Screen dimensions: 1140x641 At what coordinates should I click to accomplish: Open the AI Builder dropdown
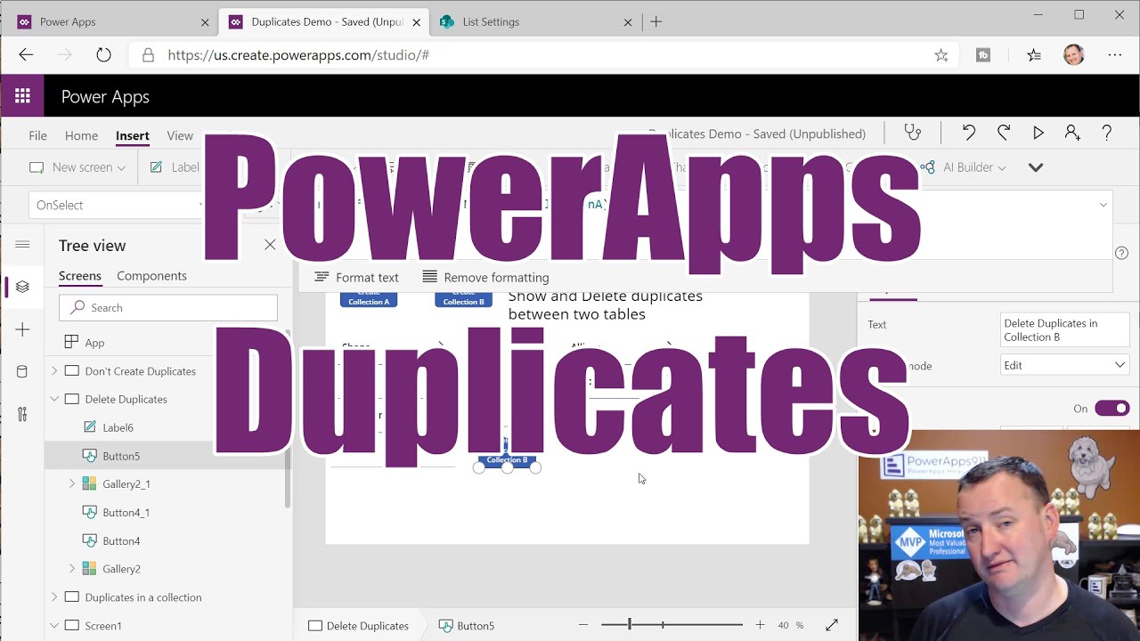point(964,167)
